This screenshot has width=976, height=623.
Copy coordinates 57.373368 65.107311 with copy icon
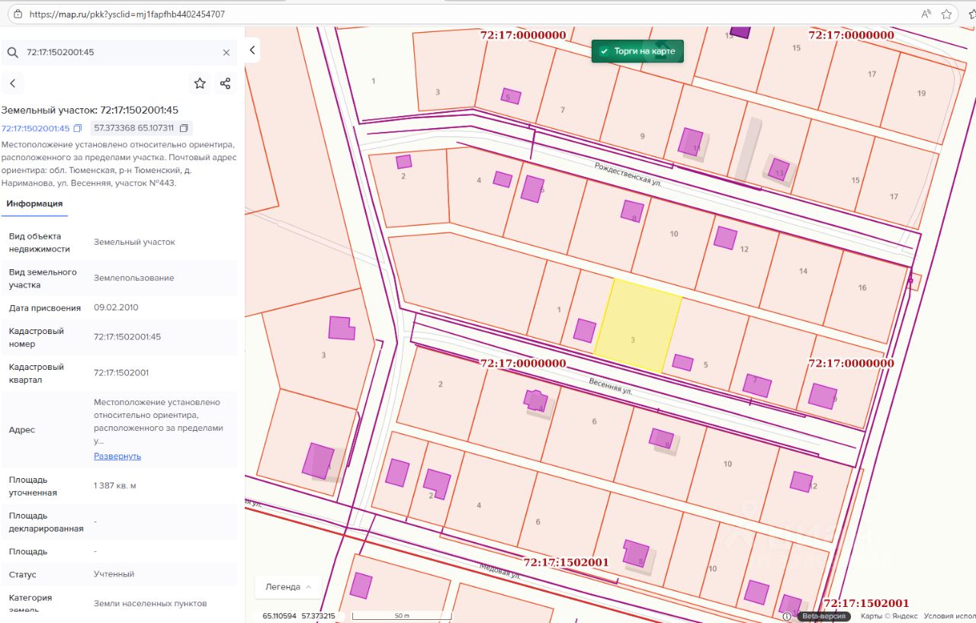click(x=184, y=128)
